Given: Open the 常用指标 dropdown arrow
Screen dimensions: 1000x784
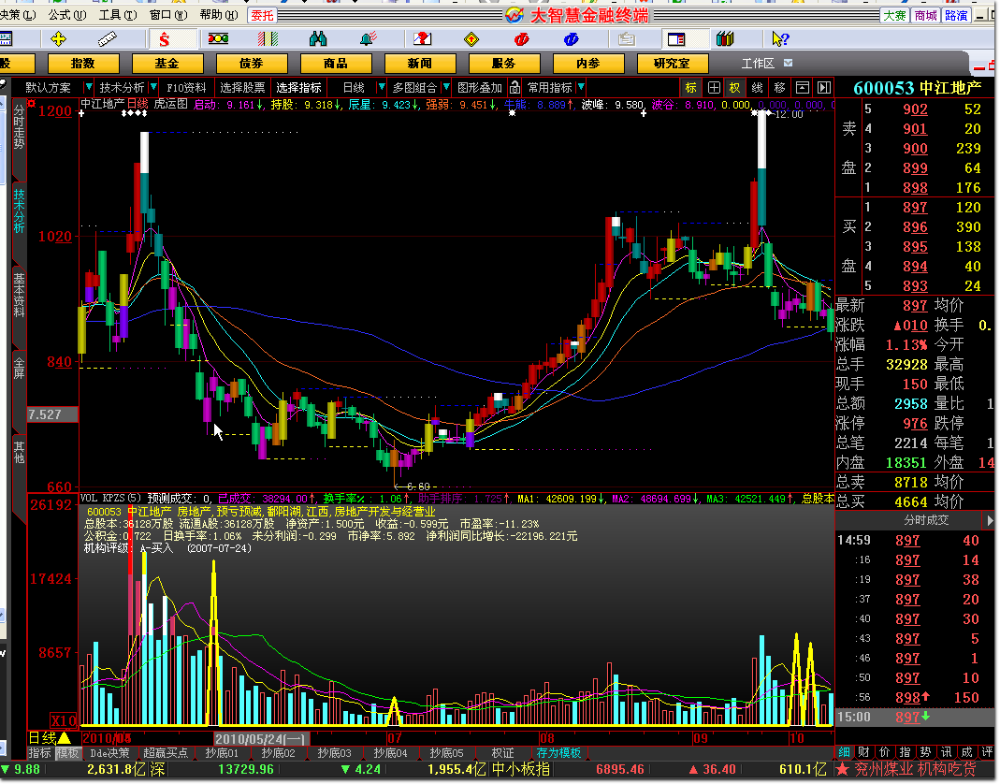Looking at the screenshot, I should [581, 88].
